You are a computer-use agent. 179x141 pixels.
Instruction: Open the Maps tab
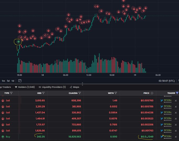[x=74, y=87]
